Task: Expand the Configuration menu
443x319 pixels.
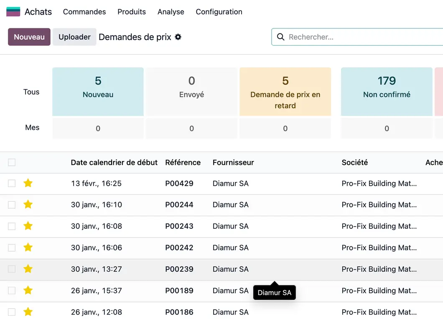Action: (219, 12)
